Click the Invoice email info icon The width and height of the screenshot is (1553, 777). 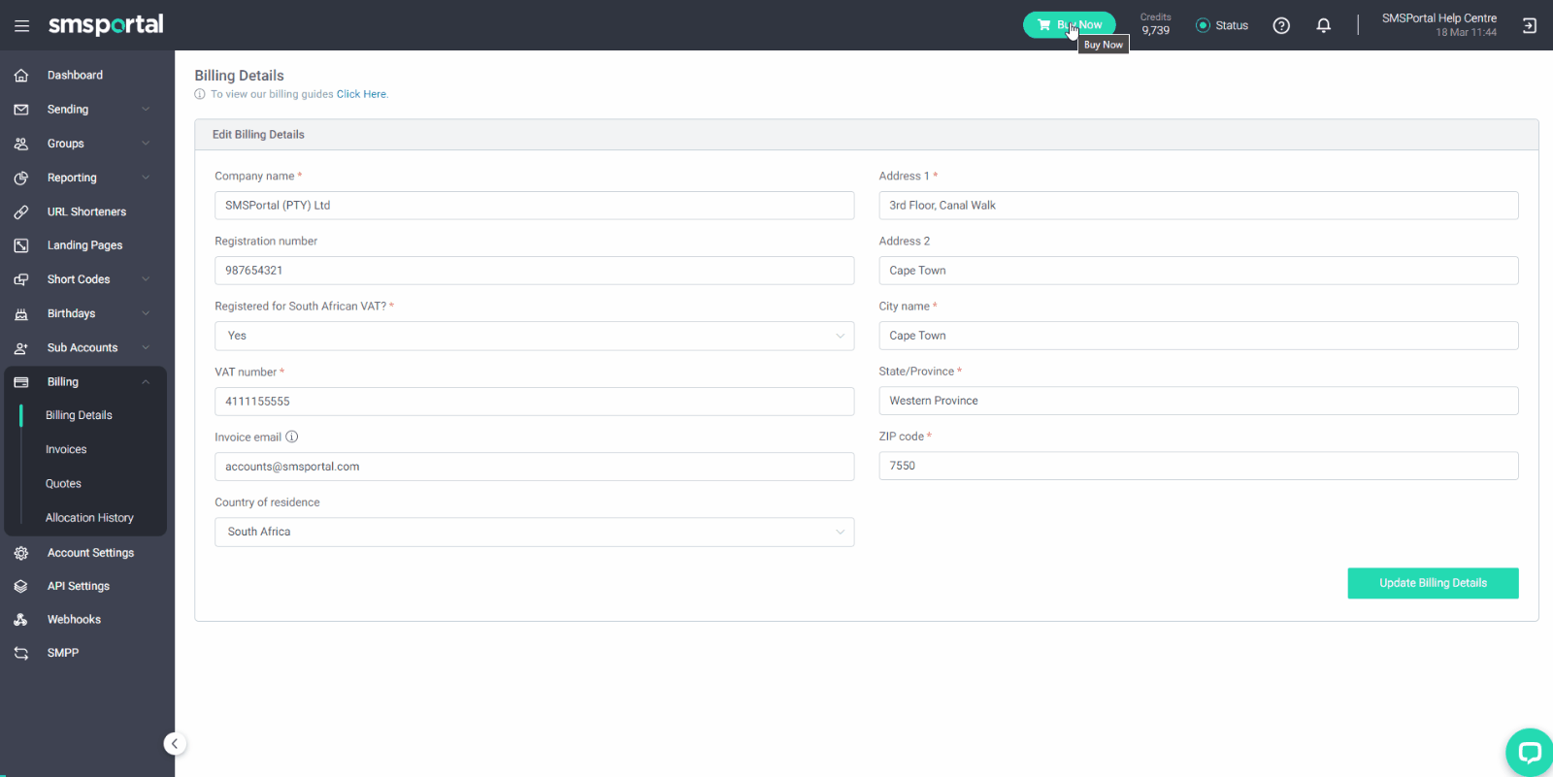tap(292, 437)
